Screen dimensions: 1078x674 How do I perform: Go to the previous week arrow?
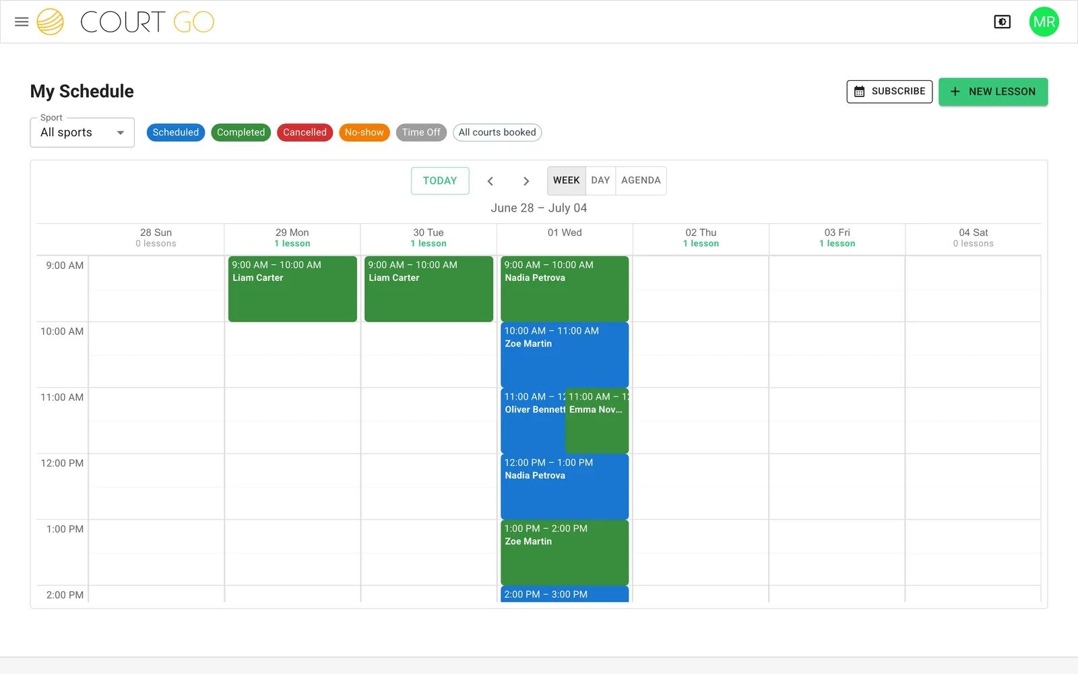490,181
